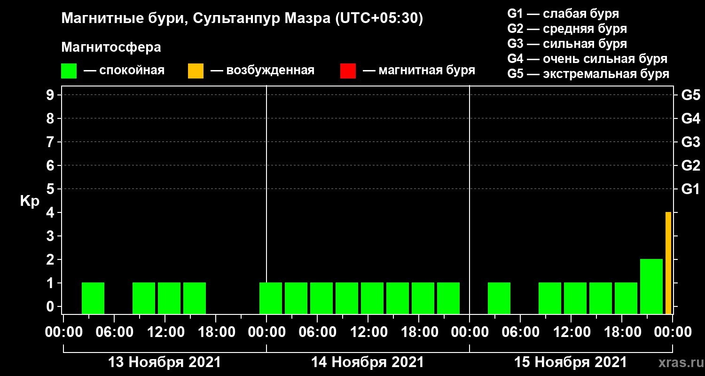705x376 pixels.
Task: Select the orange Kp 4 bar
Action: click(668, 263)
